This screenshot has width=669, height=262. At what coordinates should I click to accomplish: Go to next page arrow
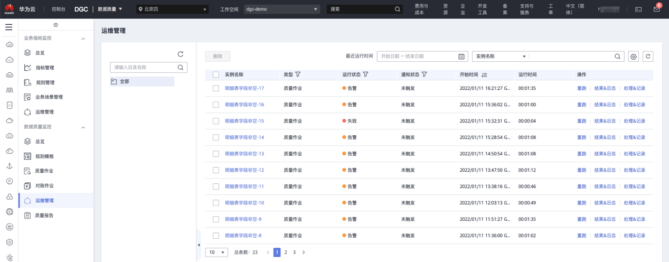click(304, 252)
